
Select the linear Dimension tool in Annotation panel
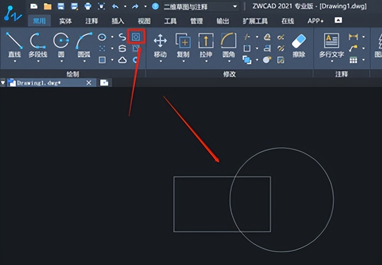pyautogui.click(x=353, y=37)
